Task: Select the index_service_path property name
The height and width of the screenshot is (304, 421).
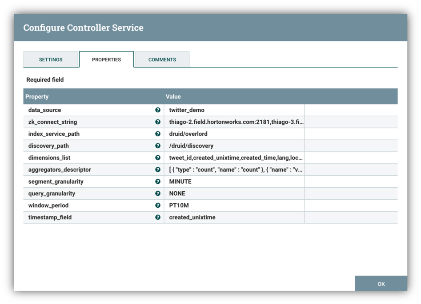Action: click(54, 134)
